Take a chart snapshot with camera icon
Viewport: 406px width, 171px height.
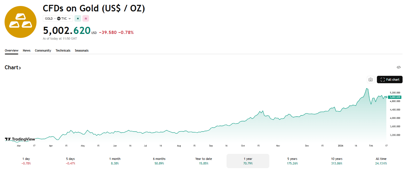point(371,80)
